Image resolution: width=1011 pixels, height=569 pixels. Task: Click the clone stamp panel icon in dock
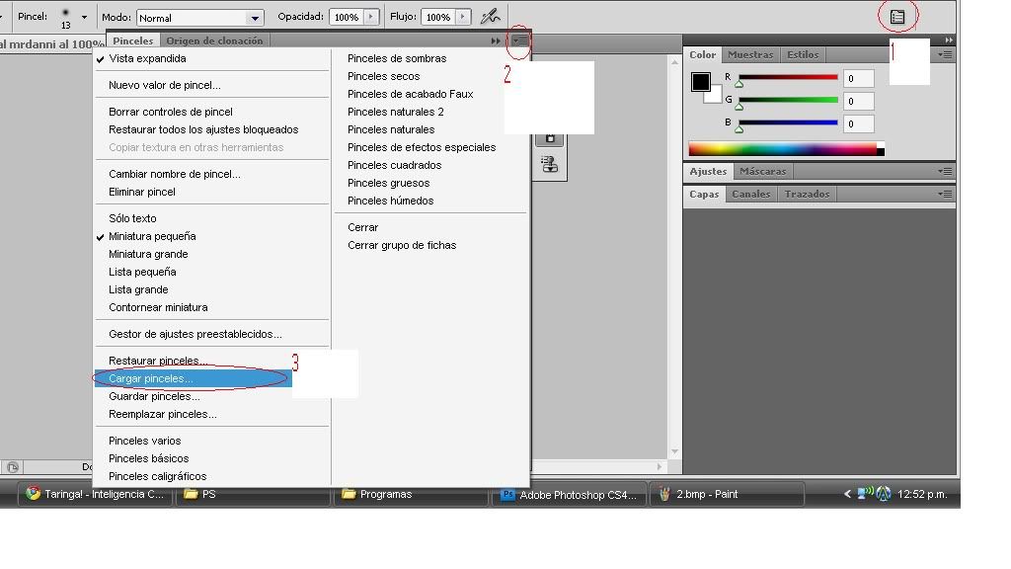(549, 165)
